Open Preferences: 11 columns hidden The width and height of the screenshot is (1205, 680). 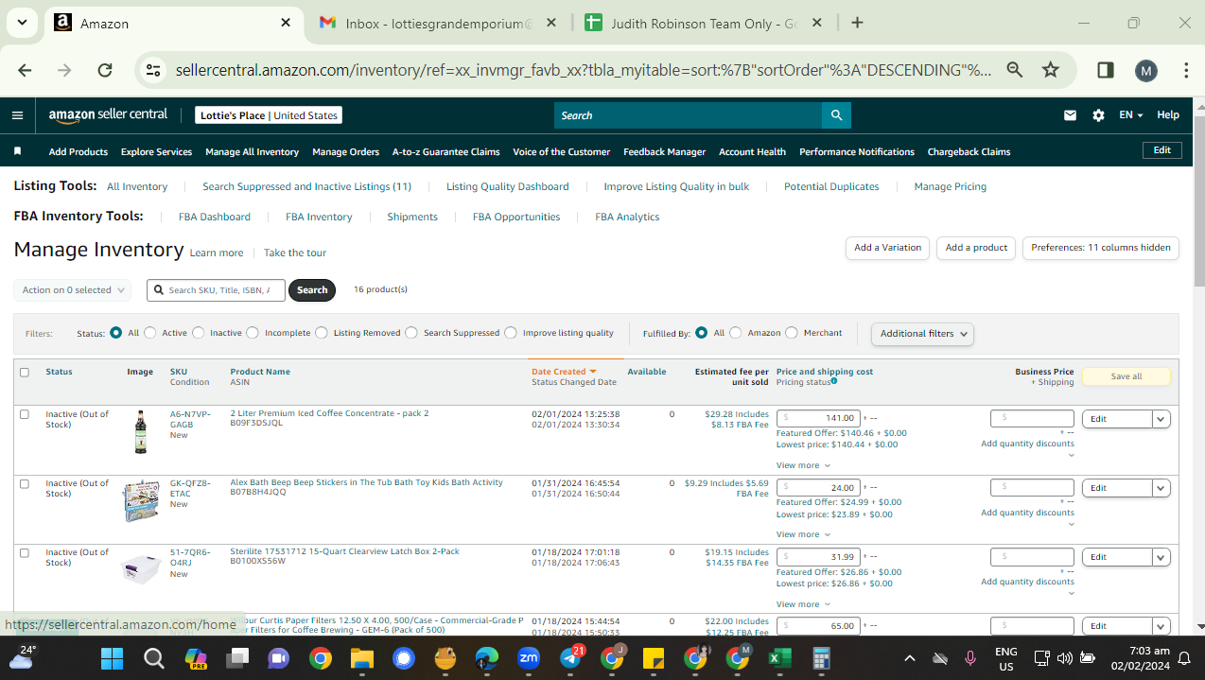pyautogui.click(x=1101, y=248)
